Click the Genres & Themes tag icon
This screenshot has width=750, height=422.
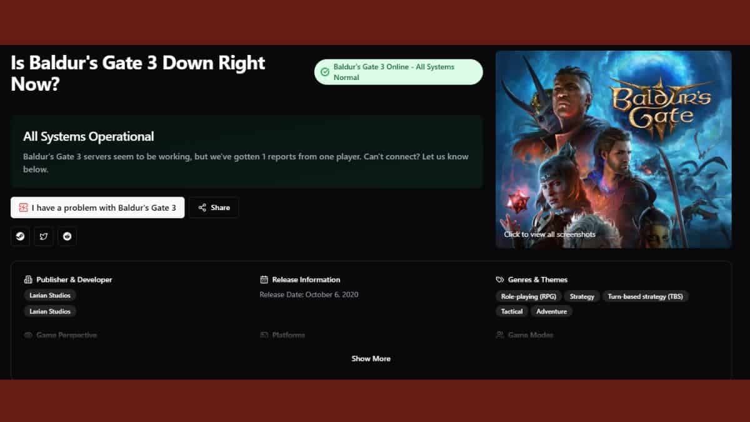coord(499,279)
